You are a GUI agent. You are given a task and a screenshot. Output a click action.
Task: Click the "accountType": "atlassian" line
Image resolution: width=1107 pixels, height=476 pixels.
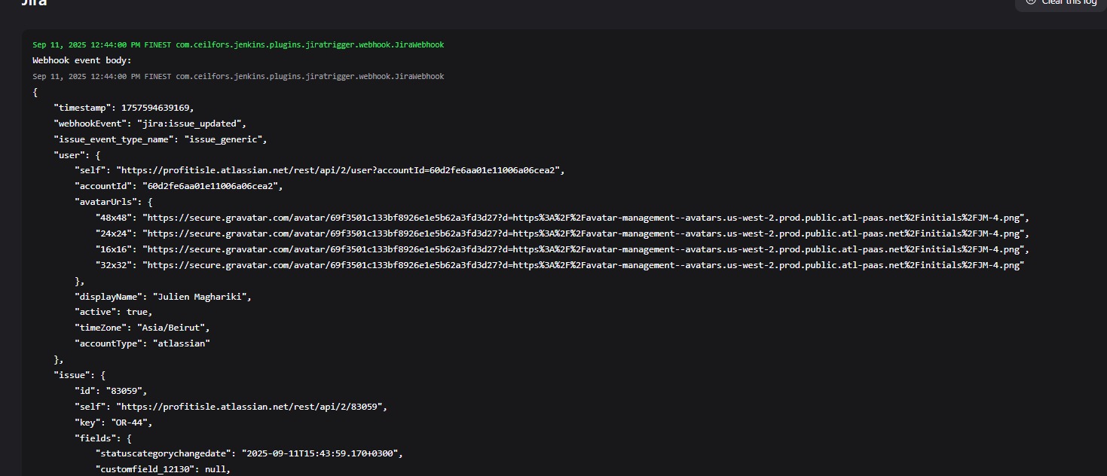[x=142, y=344]
